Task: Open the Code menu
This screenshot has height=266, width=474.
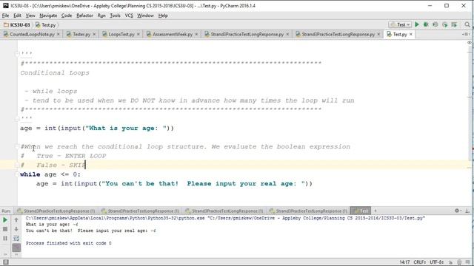Action: (67, 16)
